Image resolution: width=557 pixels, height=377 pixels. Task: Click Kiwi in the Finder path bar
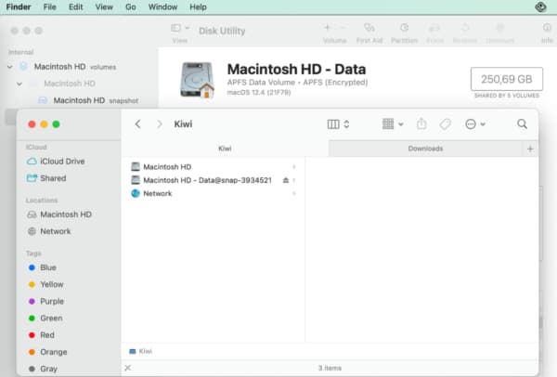click(141, 351)
